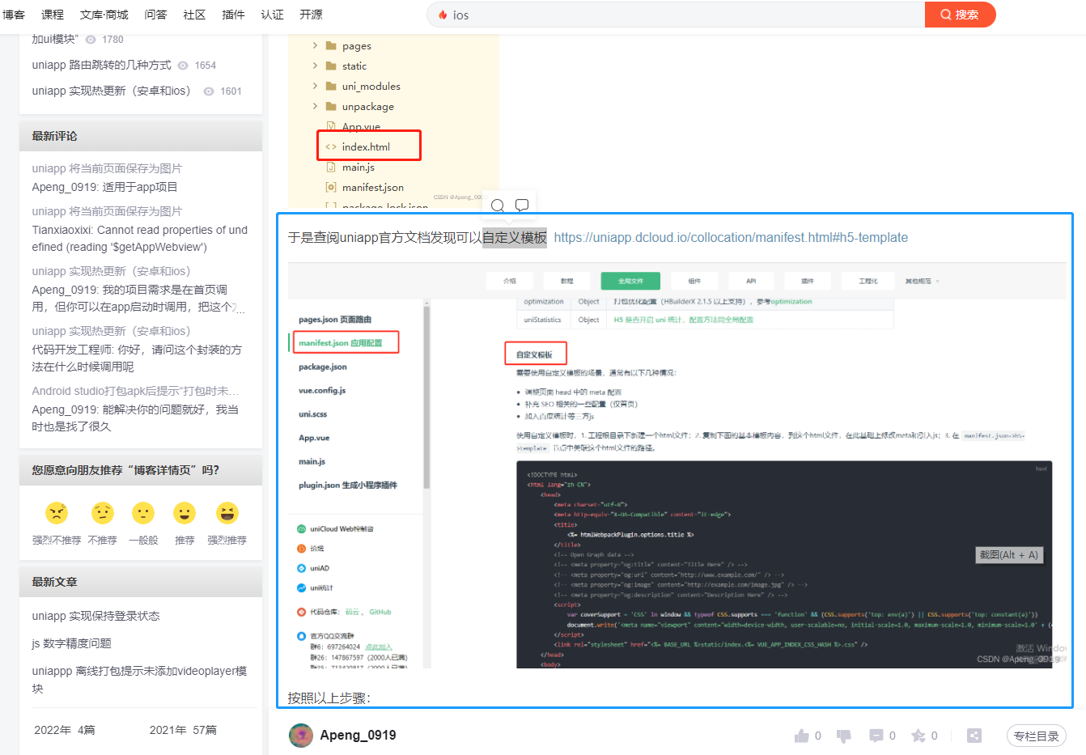Click the magnifier zoom icon above the blue box

[498, 206]
